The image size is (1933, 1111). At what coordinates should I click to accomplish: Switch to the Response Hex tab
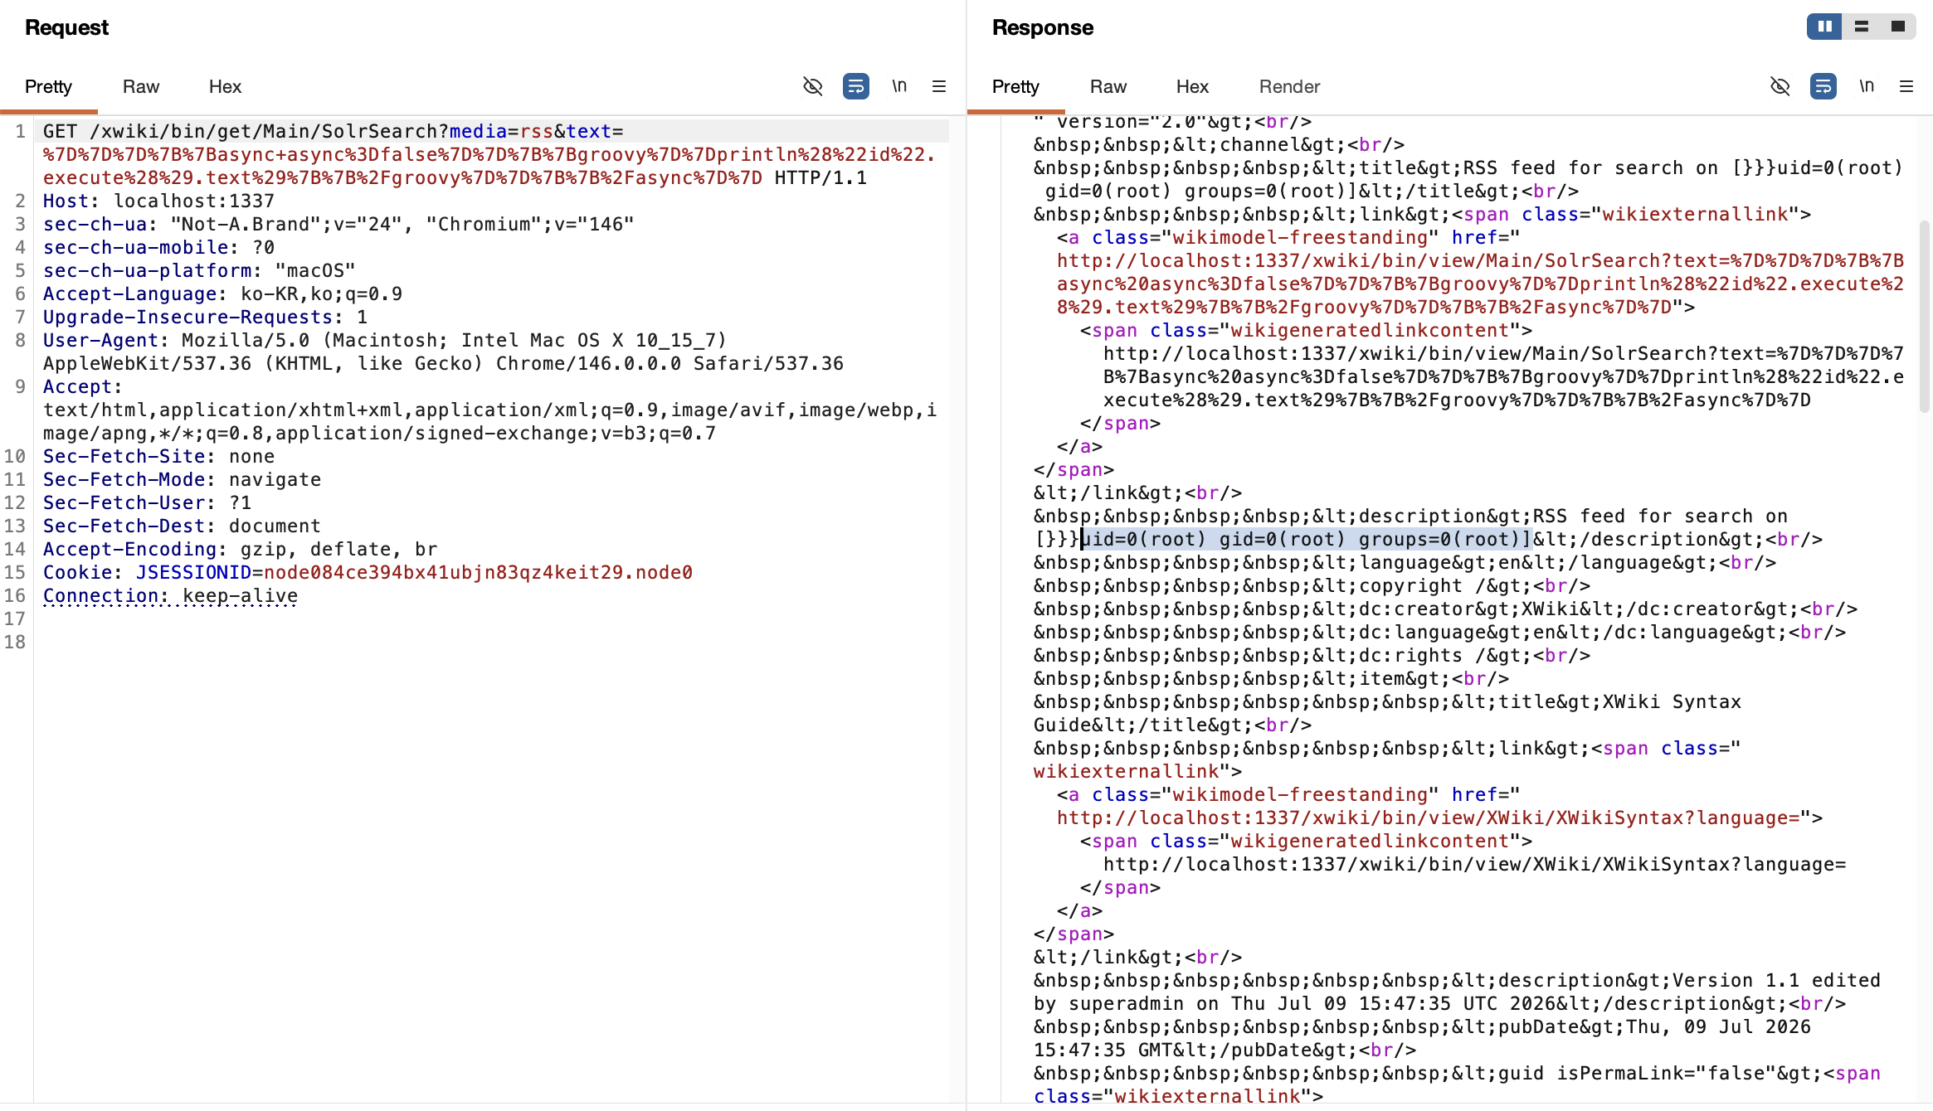1192,86
